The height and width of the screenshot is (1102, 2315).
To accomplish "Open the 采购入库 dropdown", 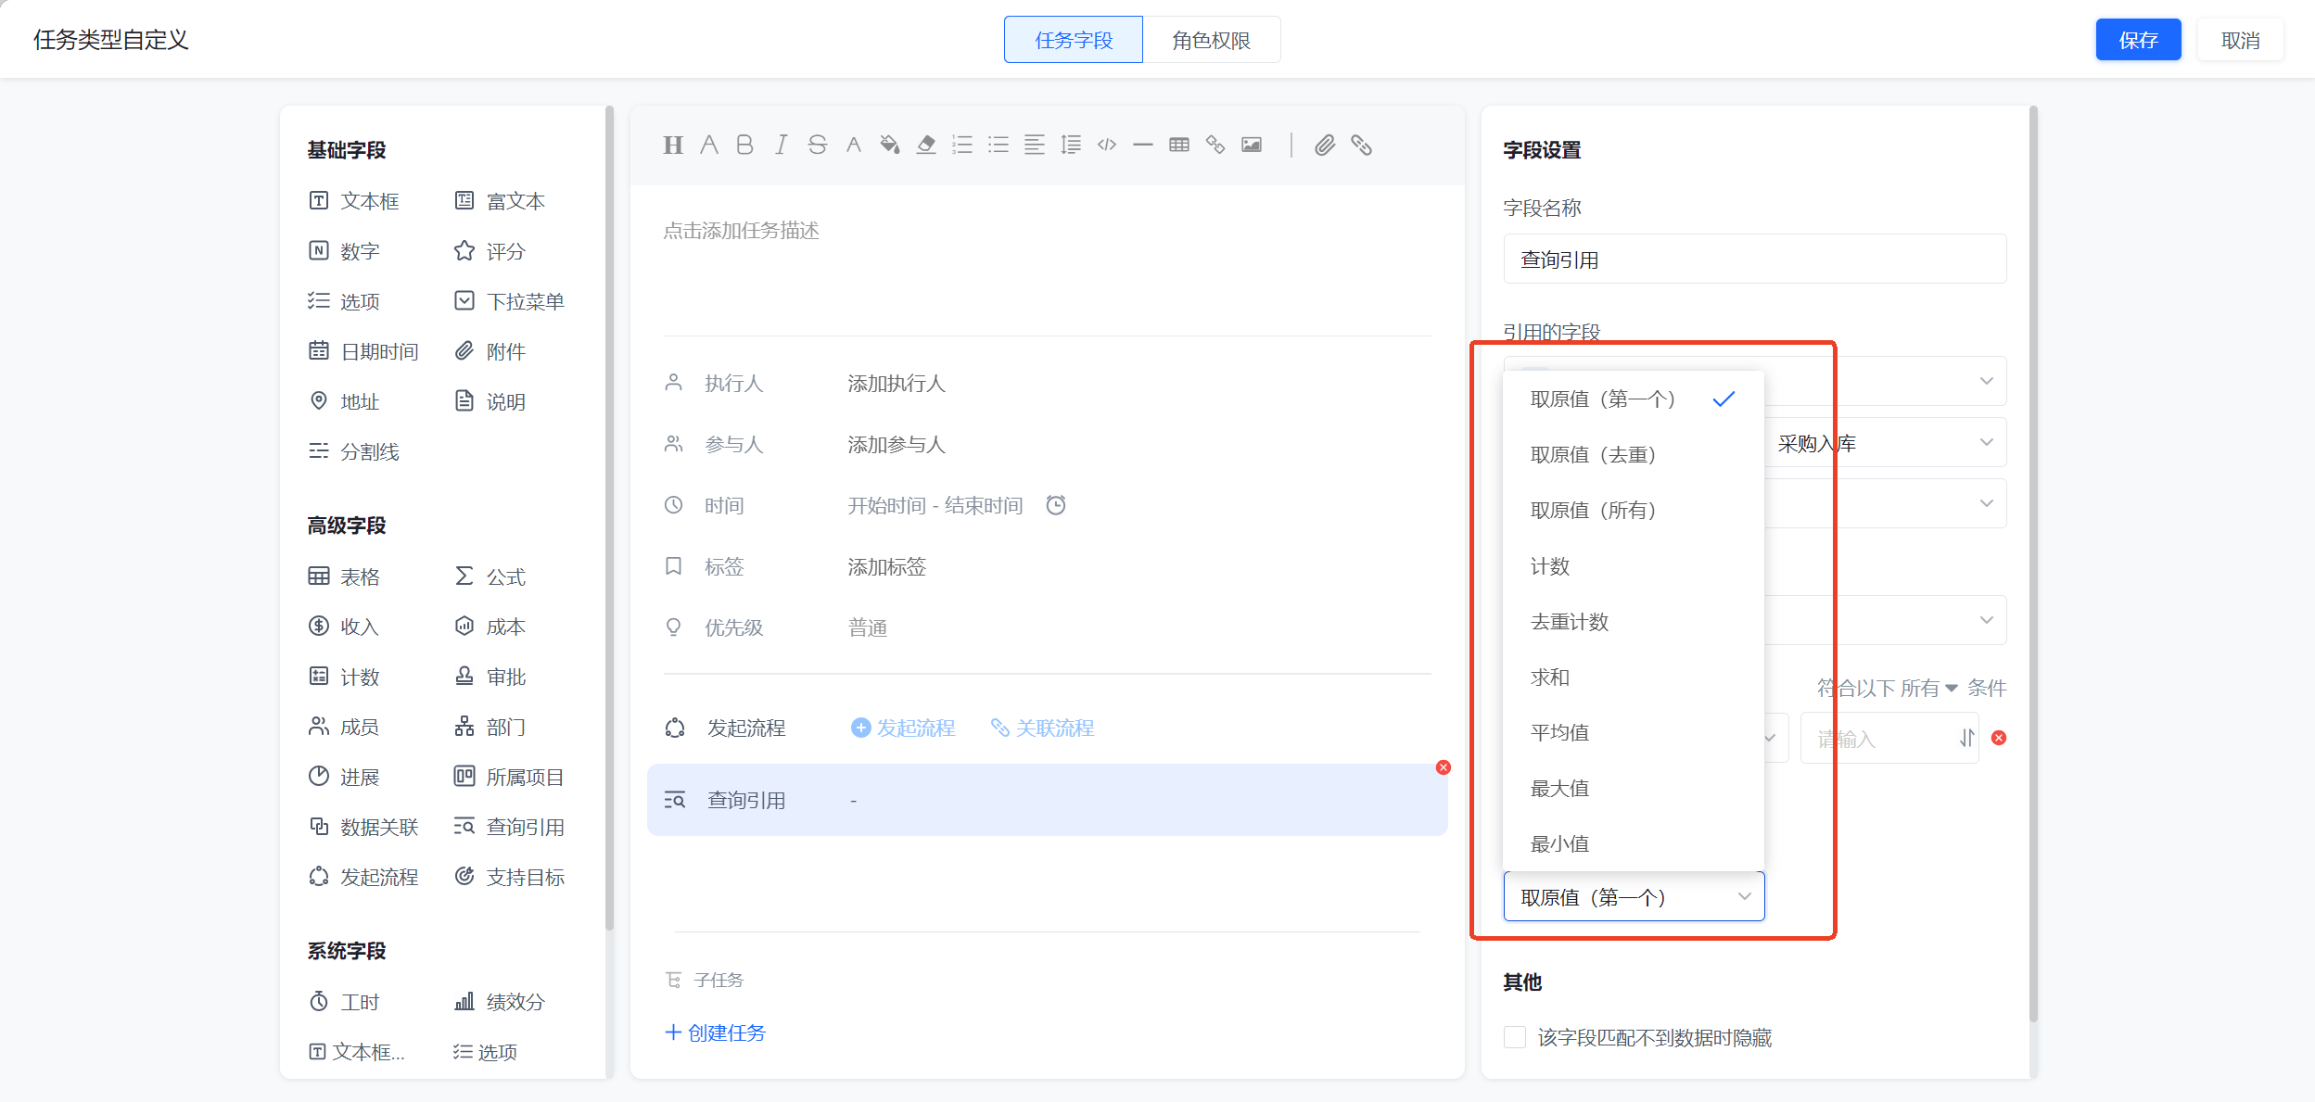I will 1884,443.
